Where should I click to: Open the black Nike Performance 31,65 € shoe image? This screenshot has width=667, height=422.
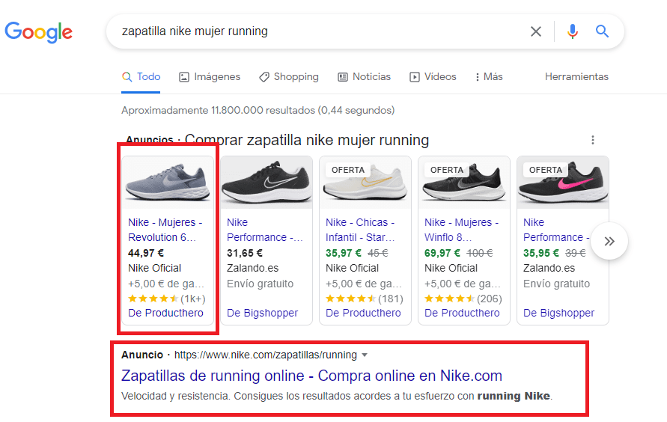[267, 183]
